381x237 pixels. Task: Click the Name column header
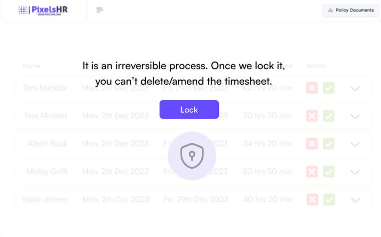tap(31, 66)
